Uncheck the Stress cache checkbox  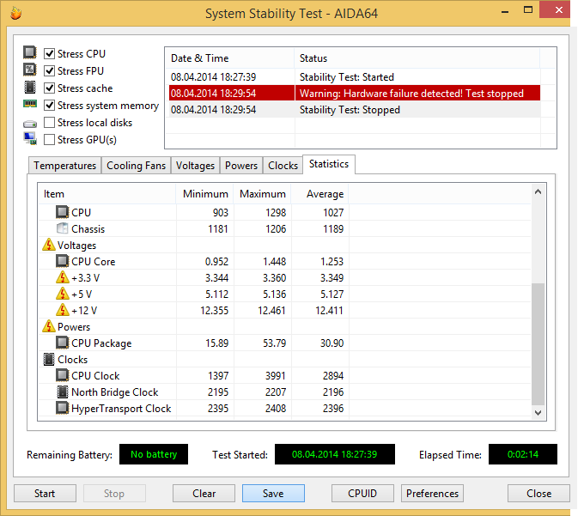coord(50,88)
